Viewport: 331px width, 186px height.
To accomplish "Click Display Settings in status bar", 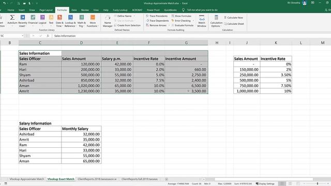I will click(x=265, y=184).
